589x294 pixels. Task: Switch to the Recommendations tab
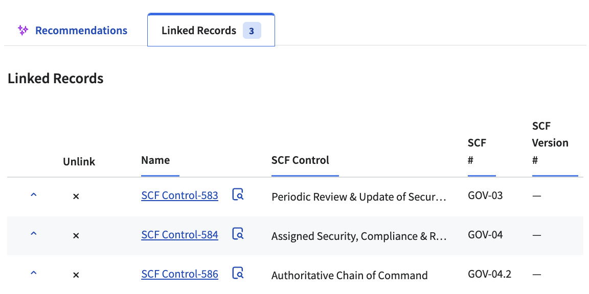click(x=73, y=31)
